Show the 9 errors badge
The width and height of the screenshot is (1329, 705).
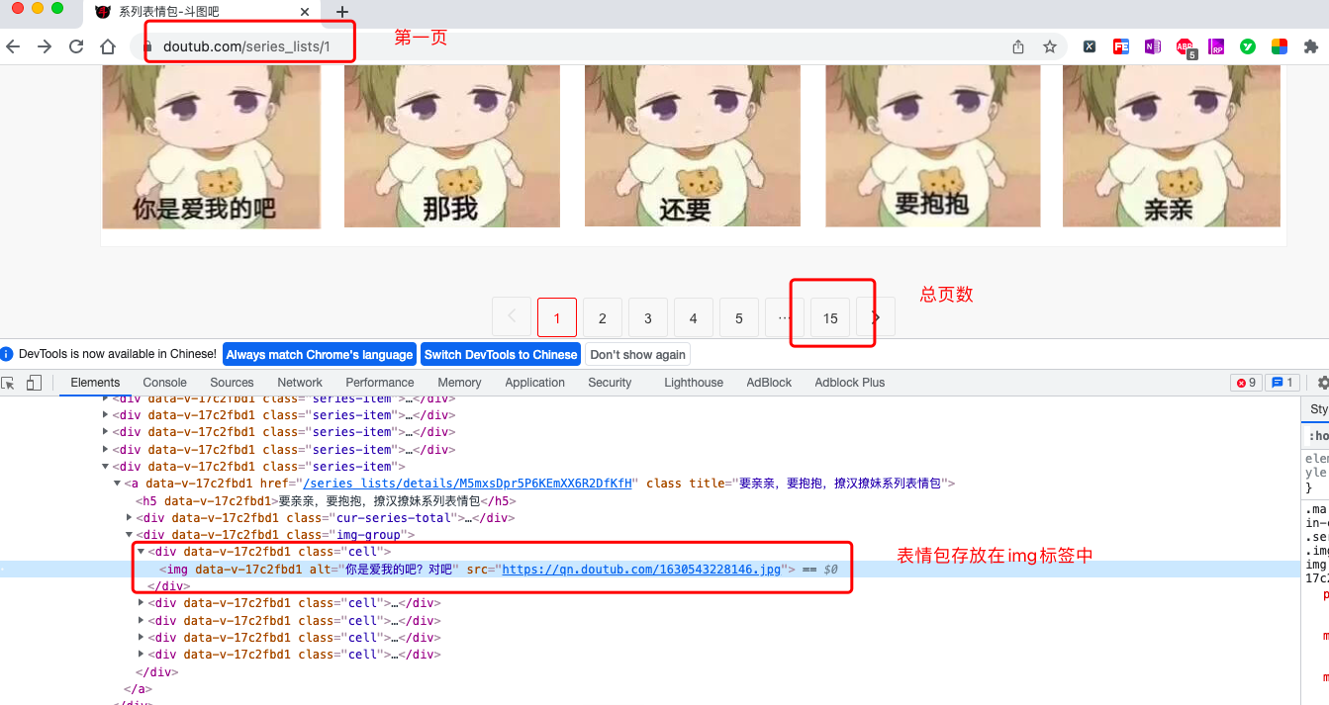click(1245, 383)
